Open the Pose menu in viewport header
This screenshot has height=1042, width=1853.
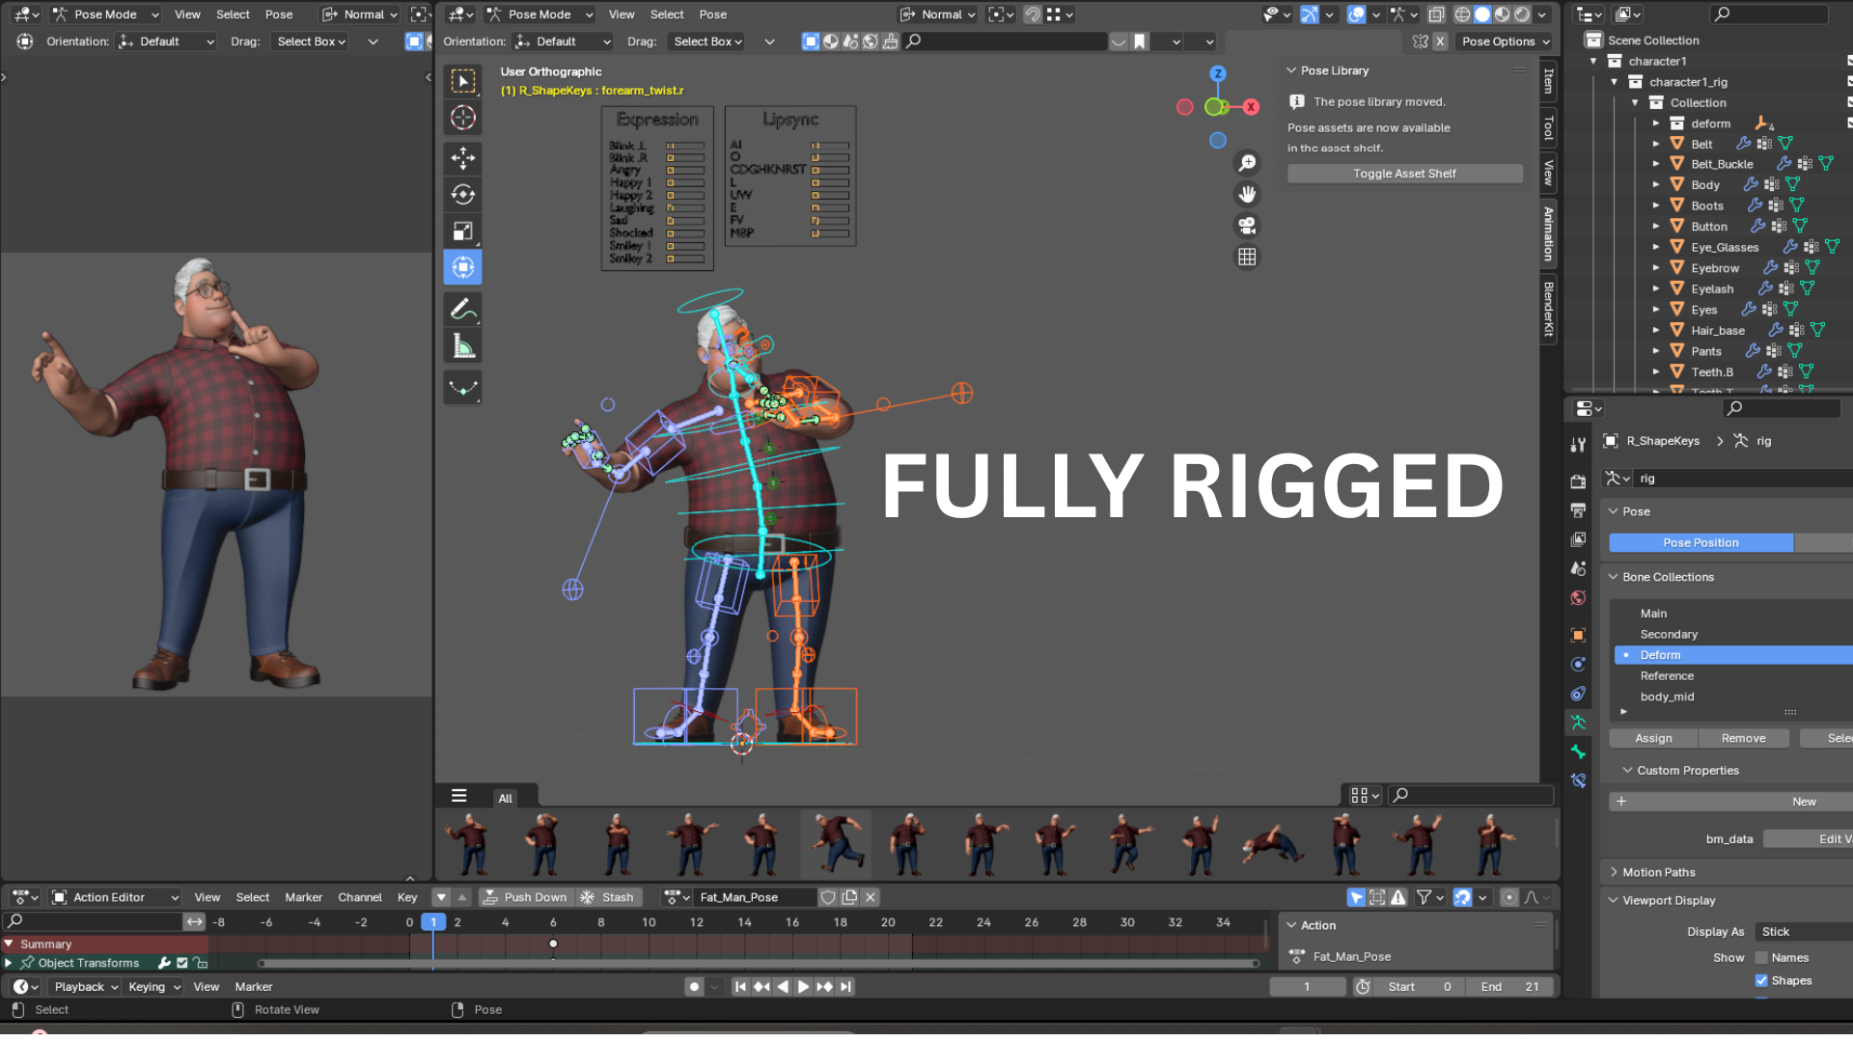click(x=713, y=14)
